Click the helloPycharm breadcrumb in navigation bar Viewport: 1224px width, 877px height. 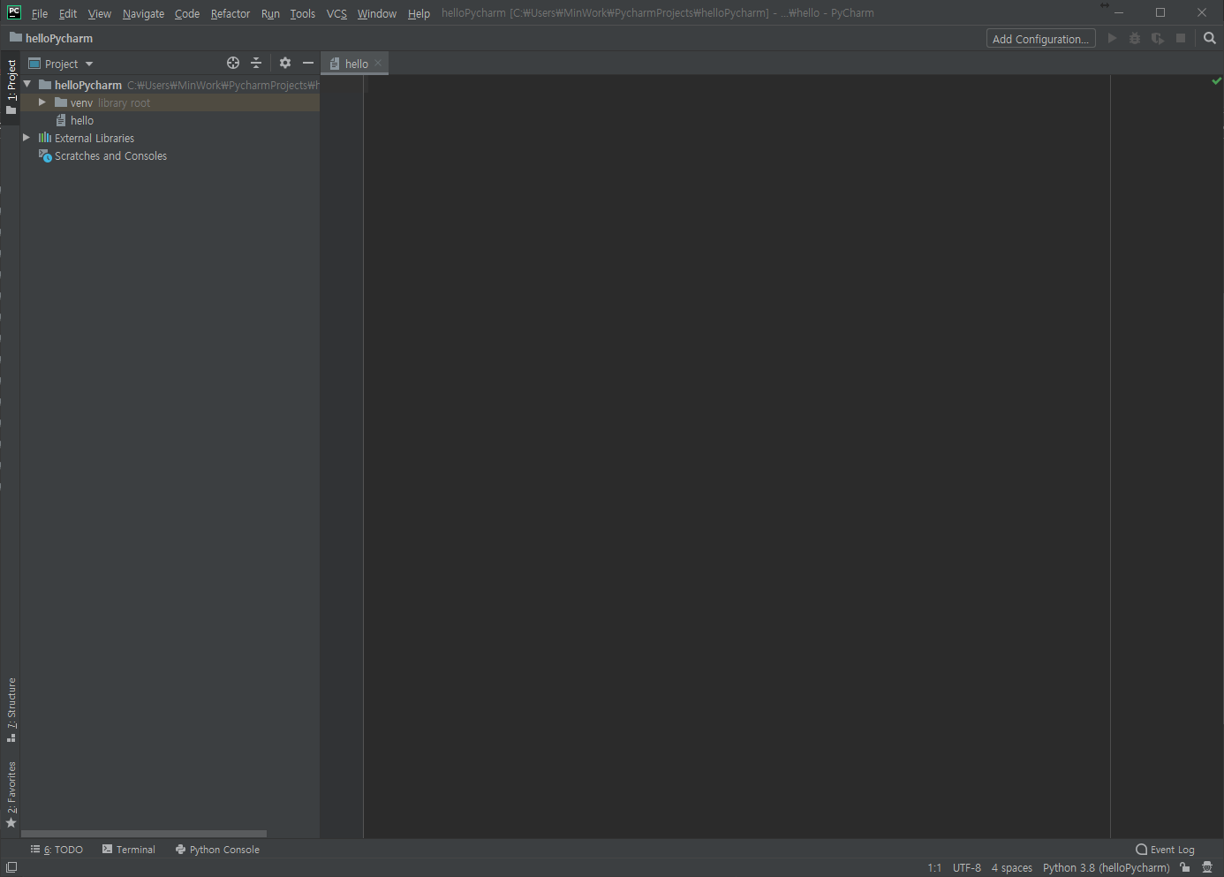[51, 38]
